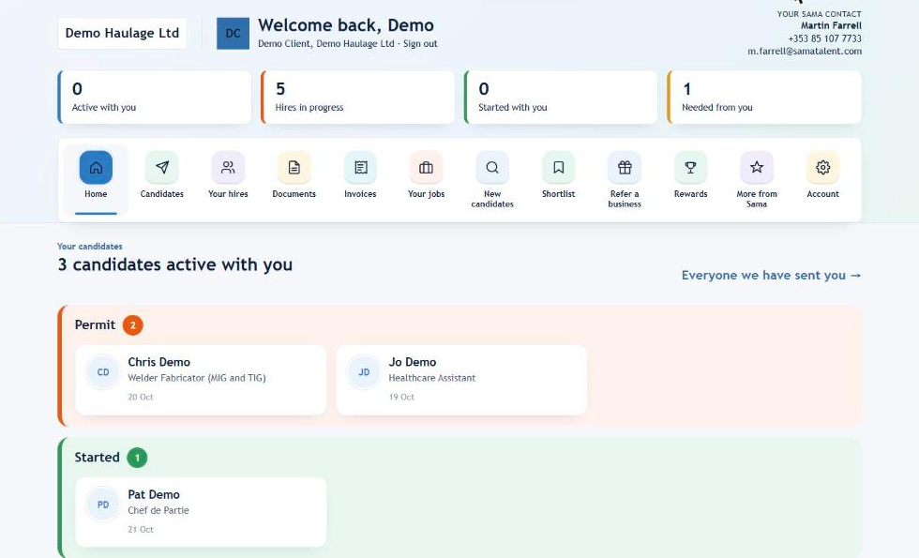Open the Shortlist bookmark icon
This screenshot has height=558, width=919.
point(559,168)
